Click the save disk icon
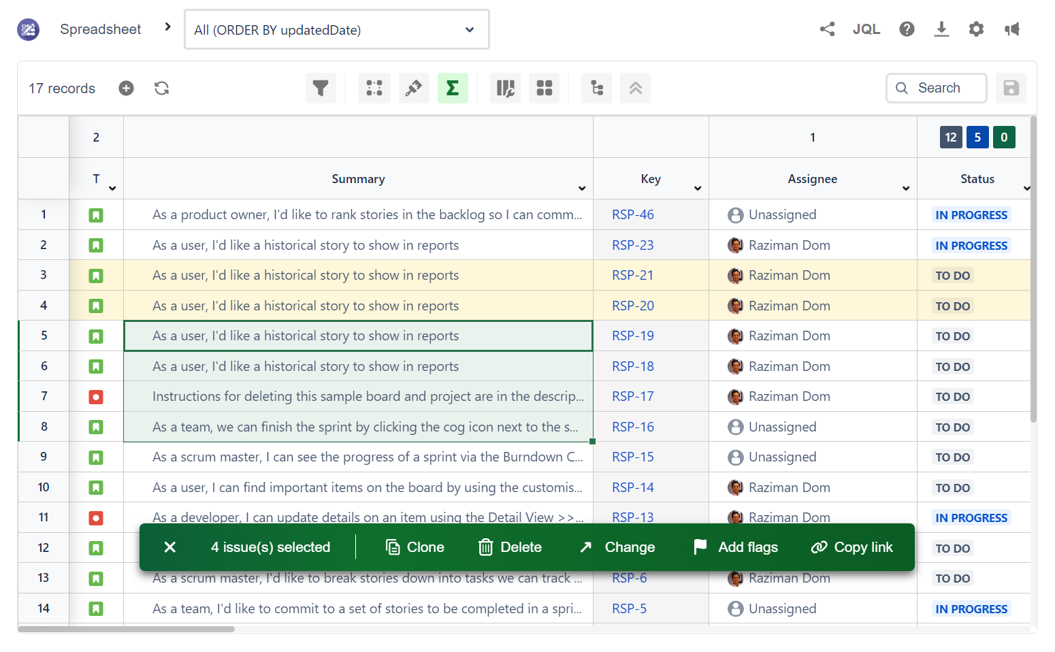1055x652 pixels. pyautogui.click(x=1011, y=88)
